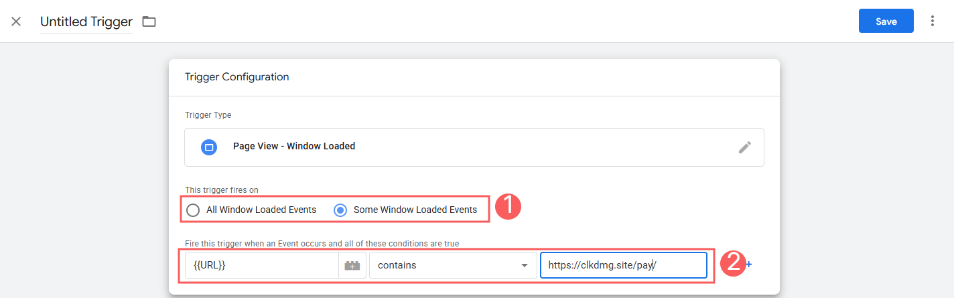
Task: Open the variable picker brick icon
Action: [x=352, y=265]
